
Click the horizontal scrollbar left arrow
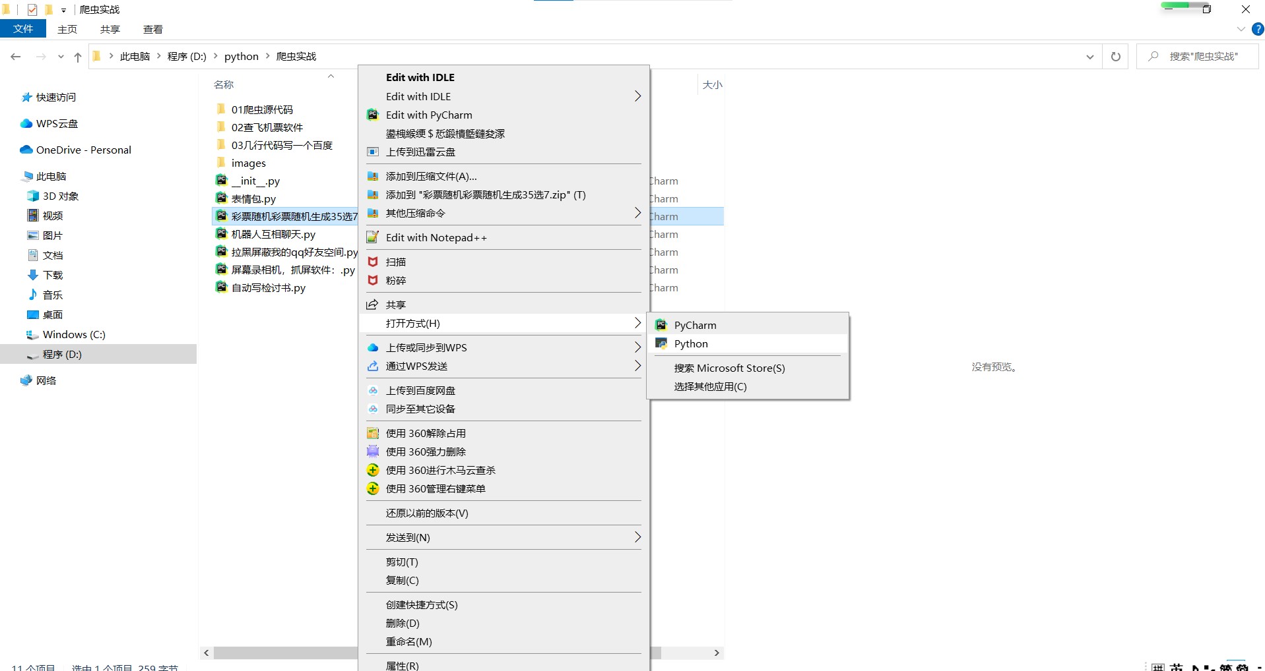pos(207,653)
